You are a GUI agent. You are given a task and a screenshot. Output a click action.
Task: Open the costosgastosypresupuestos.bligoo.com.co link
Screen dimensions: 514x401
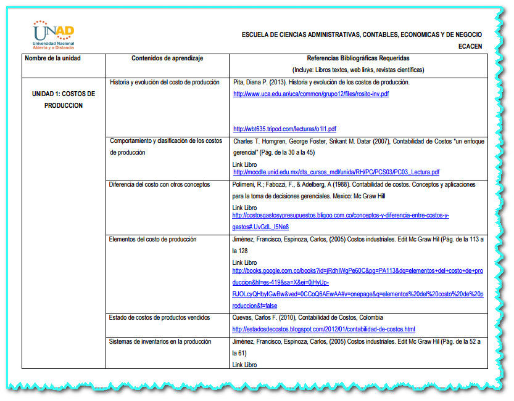click(x=341, y=221)
